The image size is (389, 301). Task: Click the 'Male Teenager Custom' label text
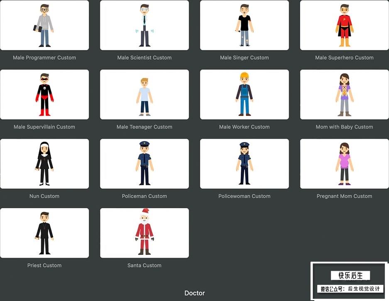[x=144, y=127]
